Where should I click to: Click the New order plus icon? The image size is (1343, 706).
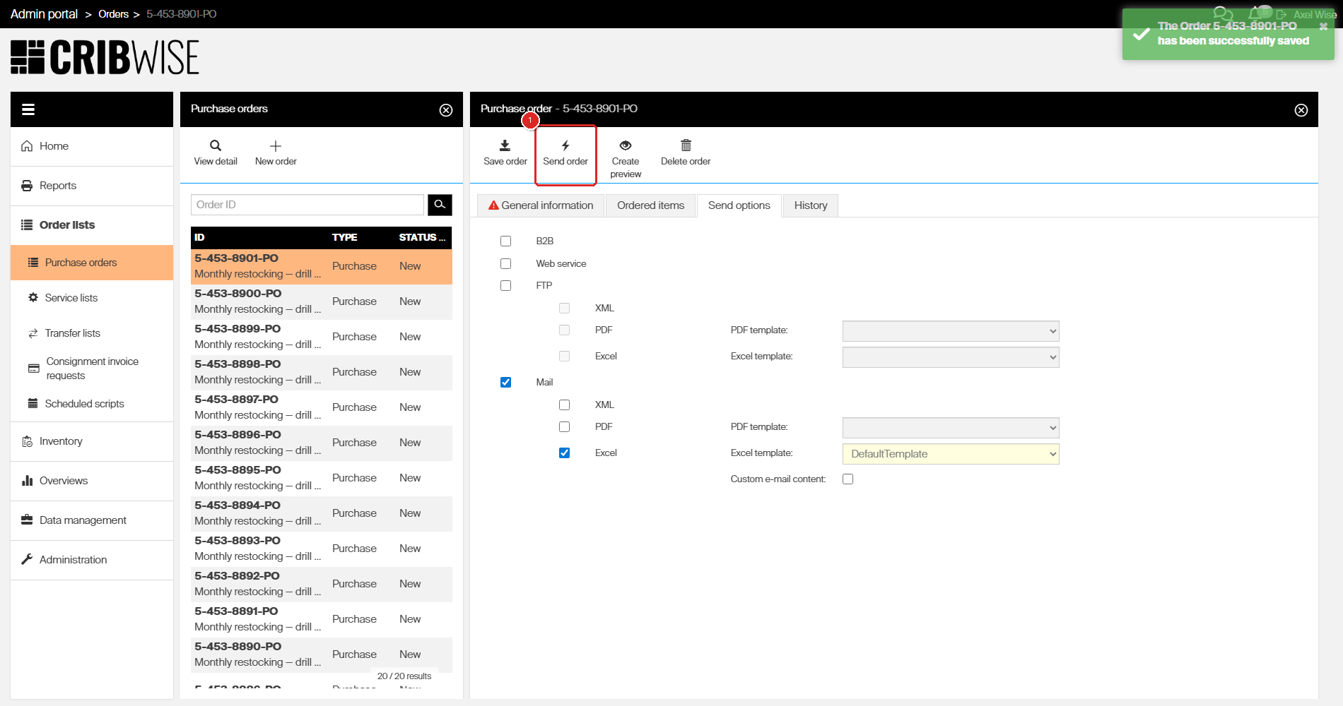[276, 145]
